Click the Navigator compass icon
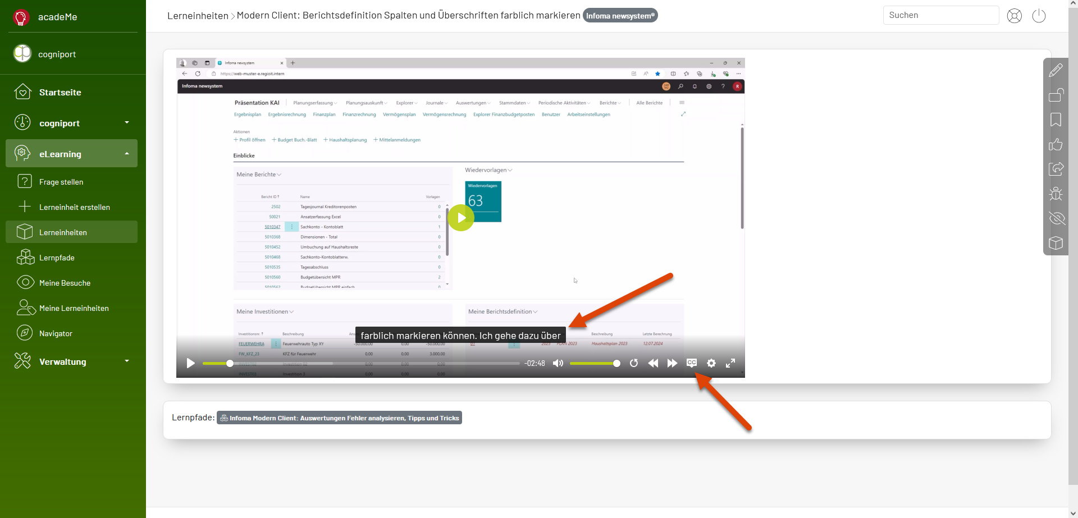Image resolution: width=1078 pixels, height=518 pixels. 25,333
